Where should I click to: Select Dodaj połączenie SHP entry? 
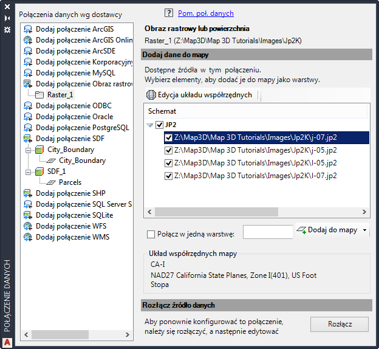pyautogui.click(x=70, y=193)
